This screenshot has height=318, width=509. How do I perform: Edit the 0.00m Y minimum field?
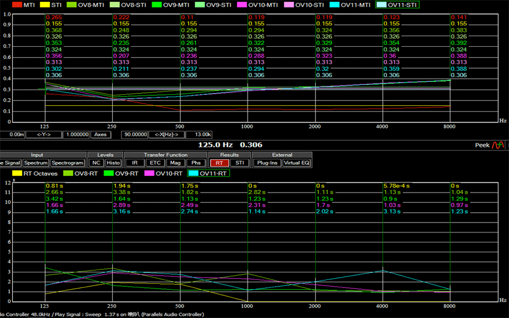click(x=12, y=134)
